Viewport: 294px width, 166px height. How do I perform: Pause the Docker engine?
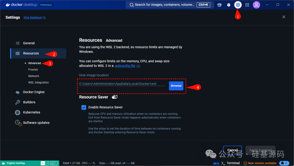(x=47, y=163)
